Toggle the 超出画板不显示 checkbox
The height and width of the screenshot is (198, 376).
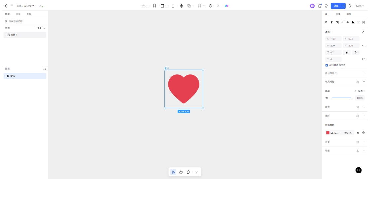326,65
